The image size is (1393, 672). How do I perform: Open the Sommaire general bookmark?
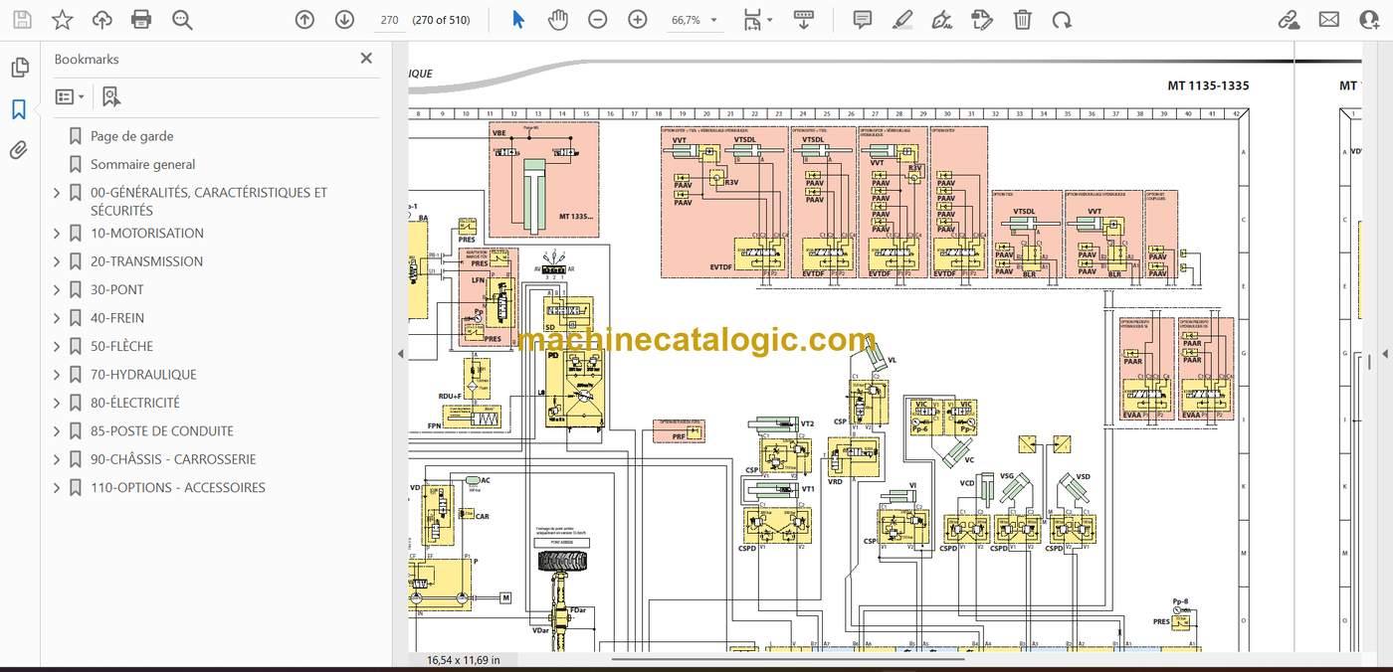point(142,164)
